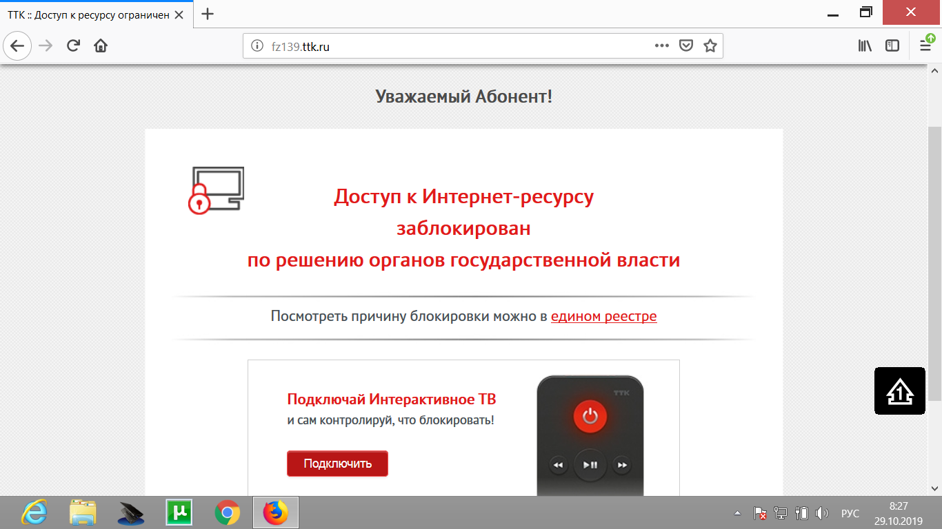Click the remote control banner image
This screenshot has width=942, height=529.
590,436
